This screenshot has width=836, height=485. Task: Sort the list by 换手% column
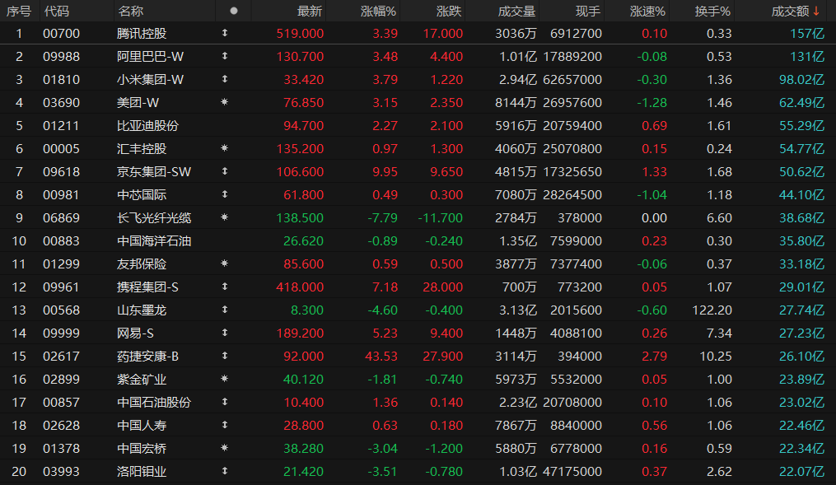click(x=712, y=12)
